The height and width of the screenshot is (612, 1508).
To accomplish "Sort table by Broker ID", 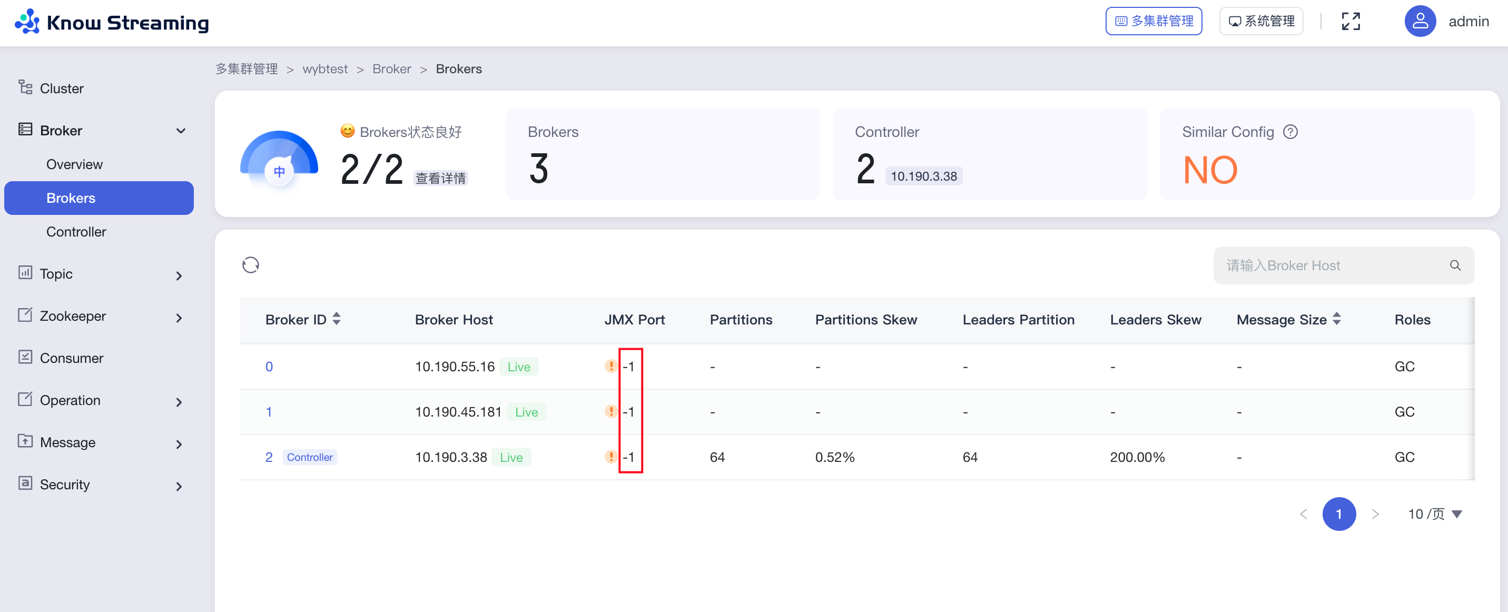I will pos(337,319).
